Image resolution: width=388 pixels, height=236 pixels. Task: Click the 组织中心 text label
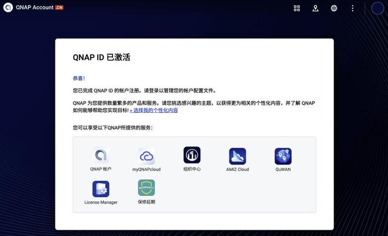click(x=192, y=169)
